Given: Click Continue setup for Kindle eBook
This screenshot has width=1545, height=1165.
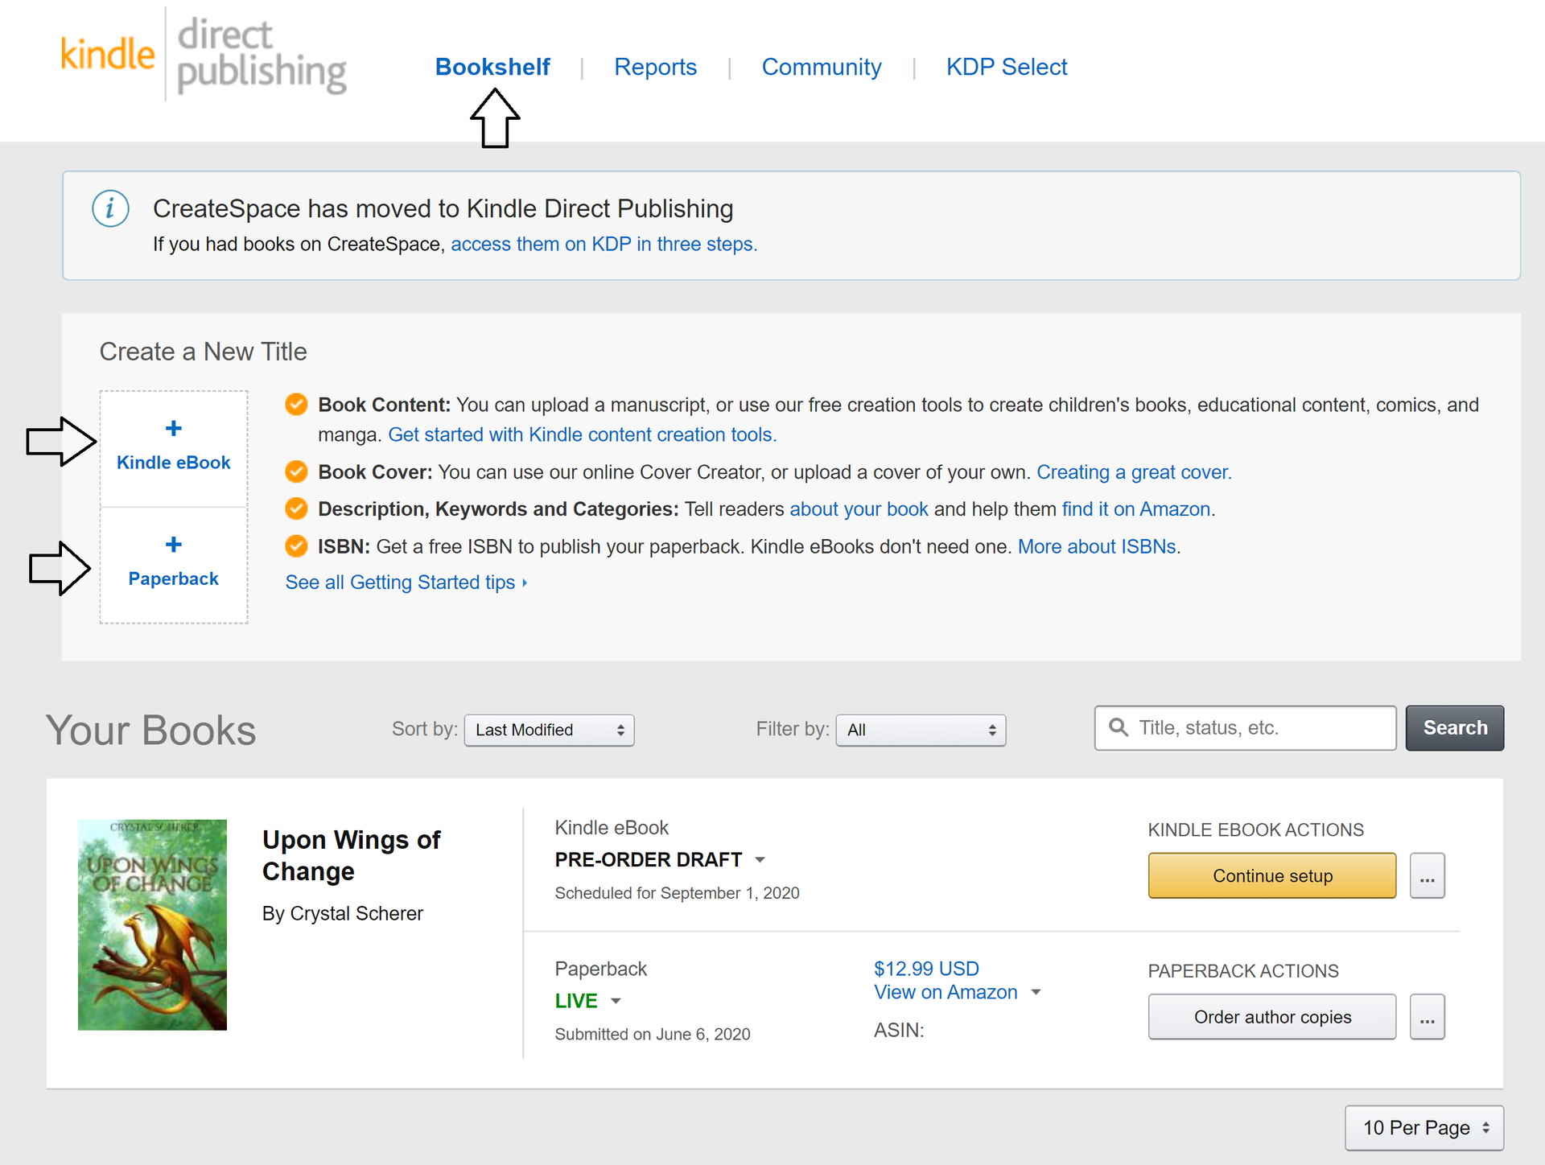Looking at the screenshot, I should tap(1272, 875).
